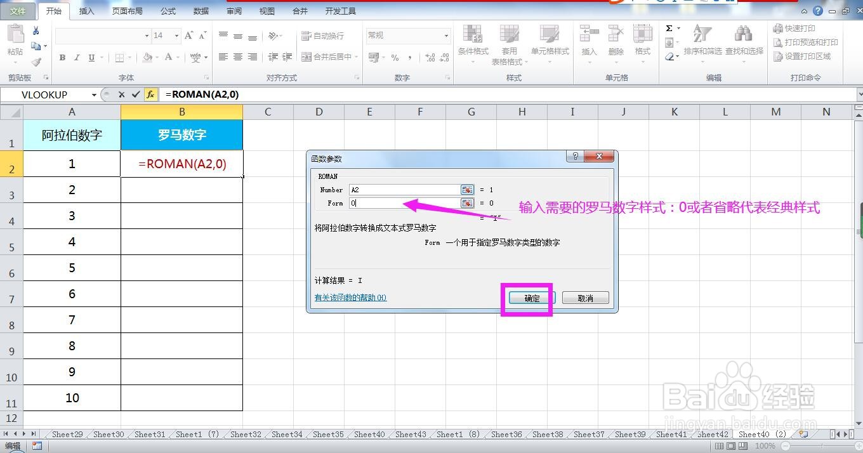Toggle 自动换行 wrap text
The height and width of the screenshot is (453, 863).
tap(323, 36)
